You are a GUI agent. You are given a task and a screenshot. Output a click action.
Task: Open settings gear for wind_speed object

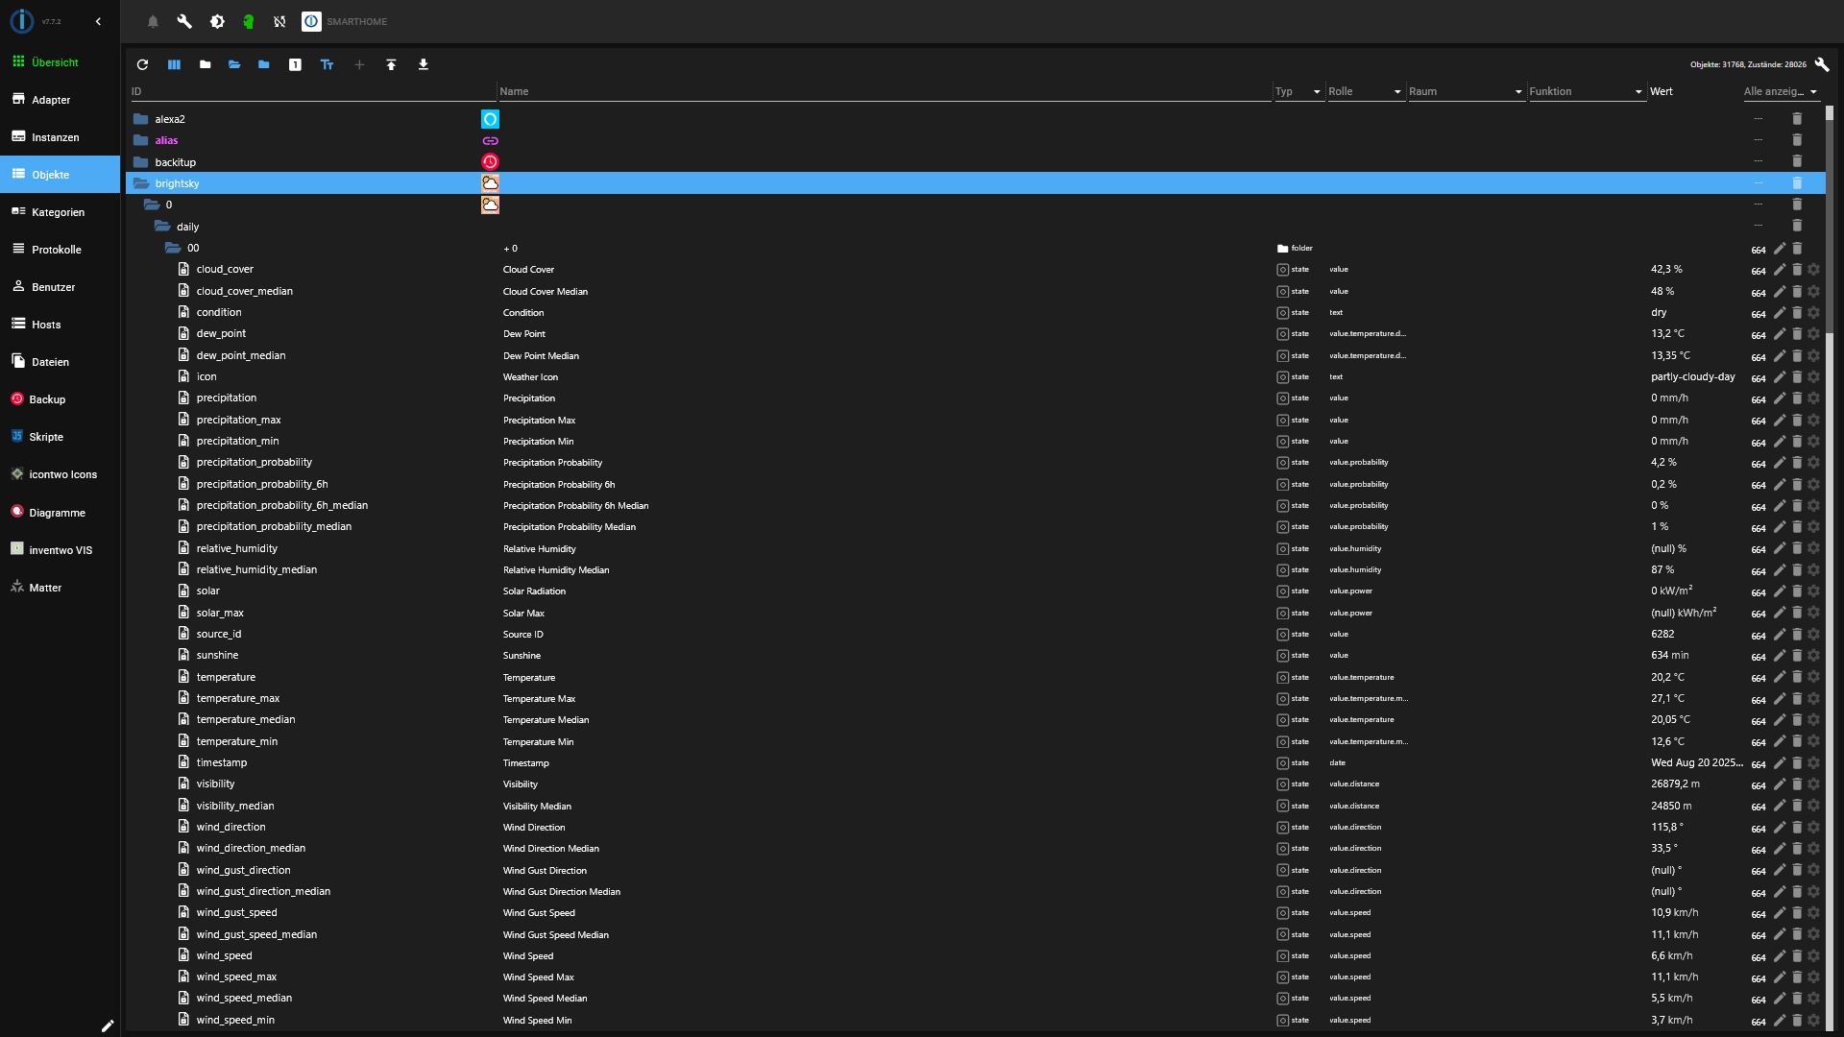tap(1813, 956)
